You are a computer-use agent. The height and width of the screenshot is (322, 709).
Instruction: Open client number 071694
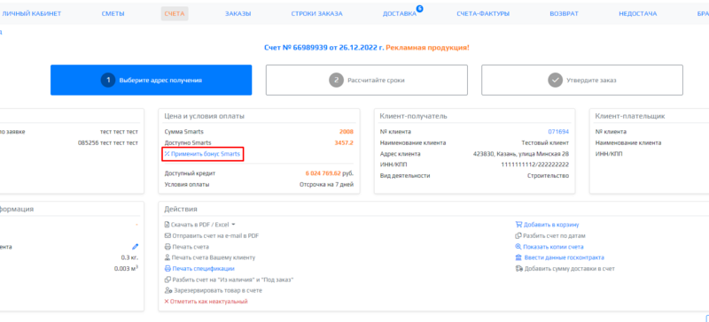coord(558,132)
